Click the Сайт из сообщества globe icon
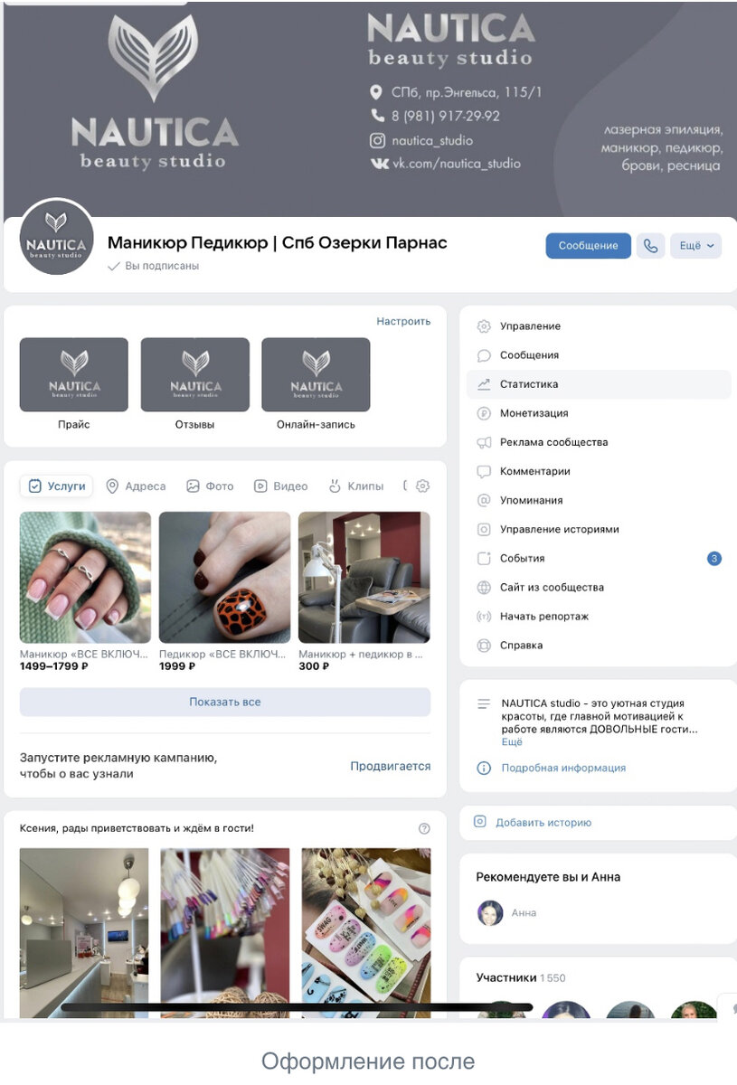This screenshot has width=737, height=1085. [x=484, y=587]
